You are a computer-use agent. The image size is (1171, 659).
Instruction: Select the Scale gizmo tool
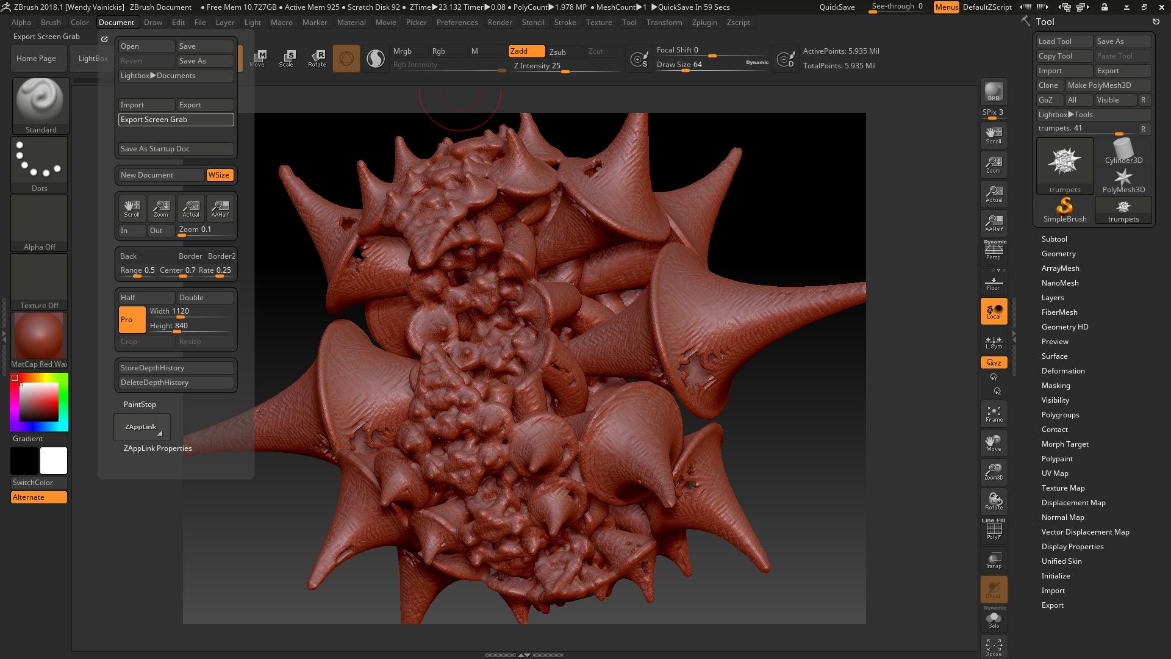[x=287, y=59]
